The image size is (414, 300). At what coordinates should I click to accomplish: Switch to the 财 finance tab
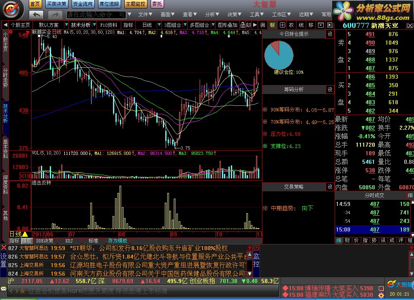348,240
